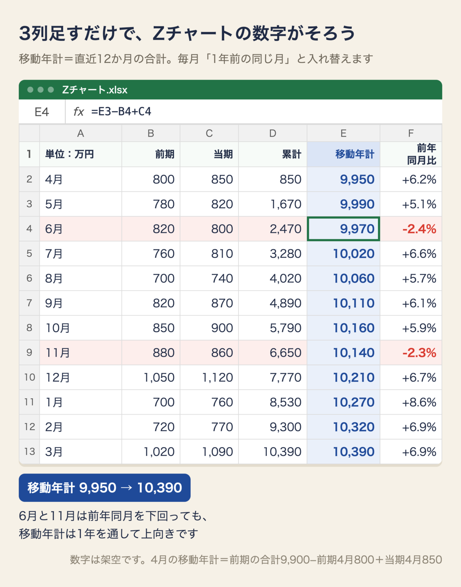Click the cumulative 2,470 cell
This screenshot has height=587, width=461.
(273, 229)
